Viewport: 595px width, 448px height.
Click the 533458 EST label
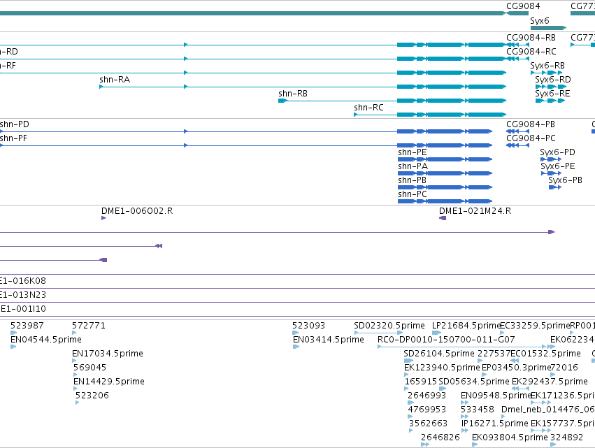click(x=478, y=410)
